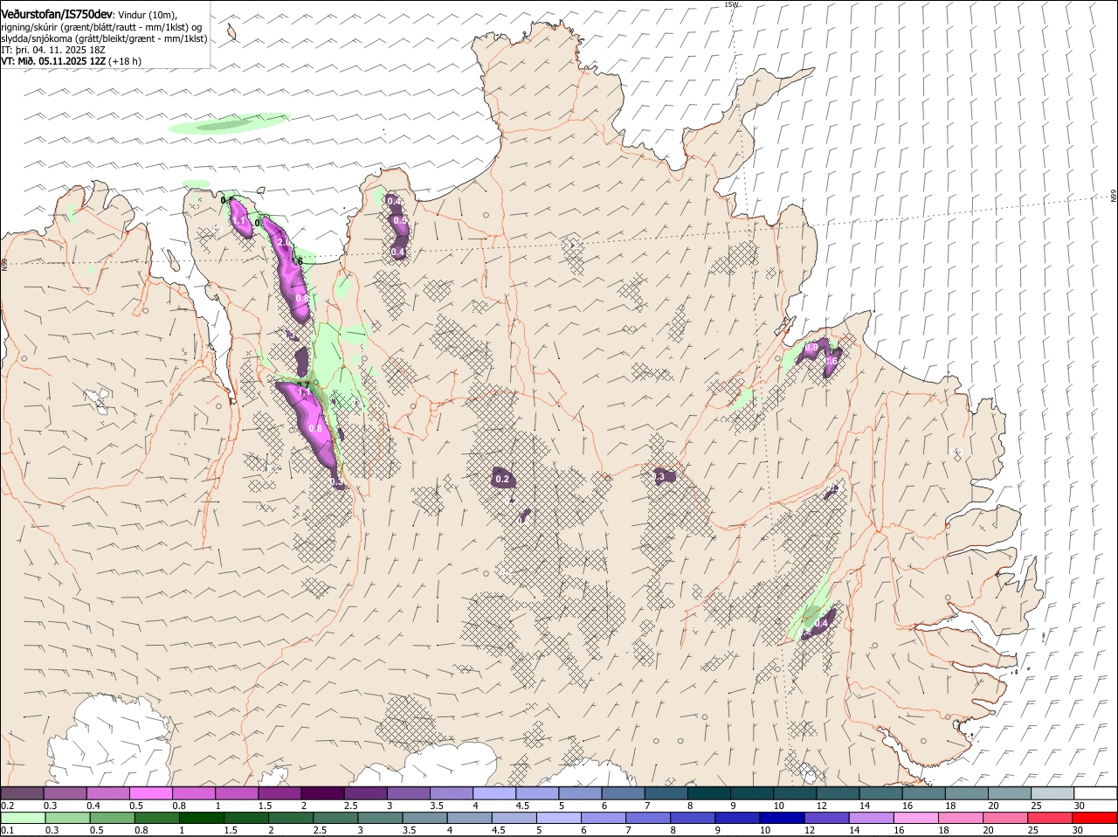Image resolution: width=1118 pixels, height=837 pixels.
Task: Click the 'Veðurstofan/IS750dev' title text
Action: click(57, 15)
